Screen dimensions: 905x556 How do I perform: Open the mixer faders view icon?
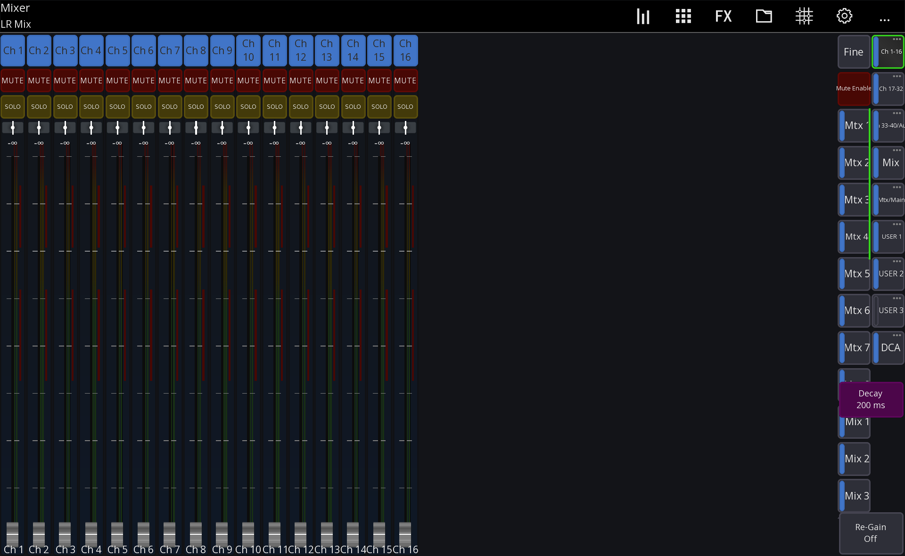[643, 16]
